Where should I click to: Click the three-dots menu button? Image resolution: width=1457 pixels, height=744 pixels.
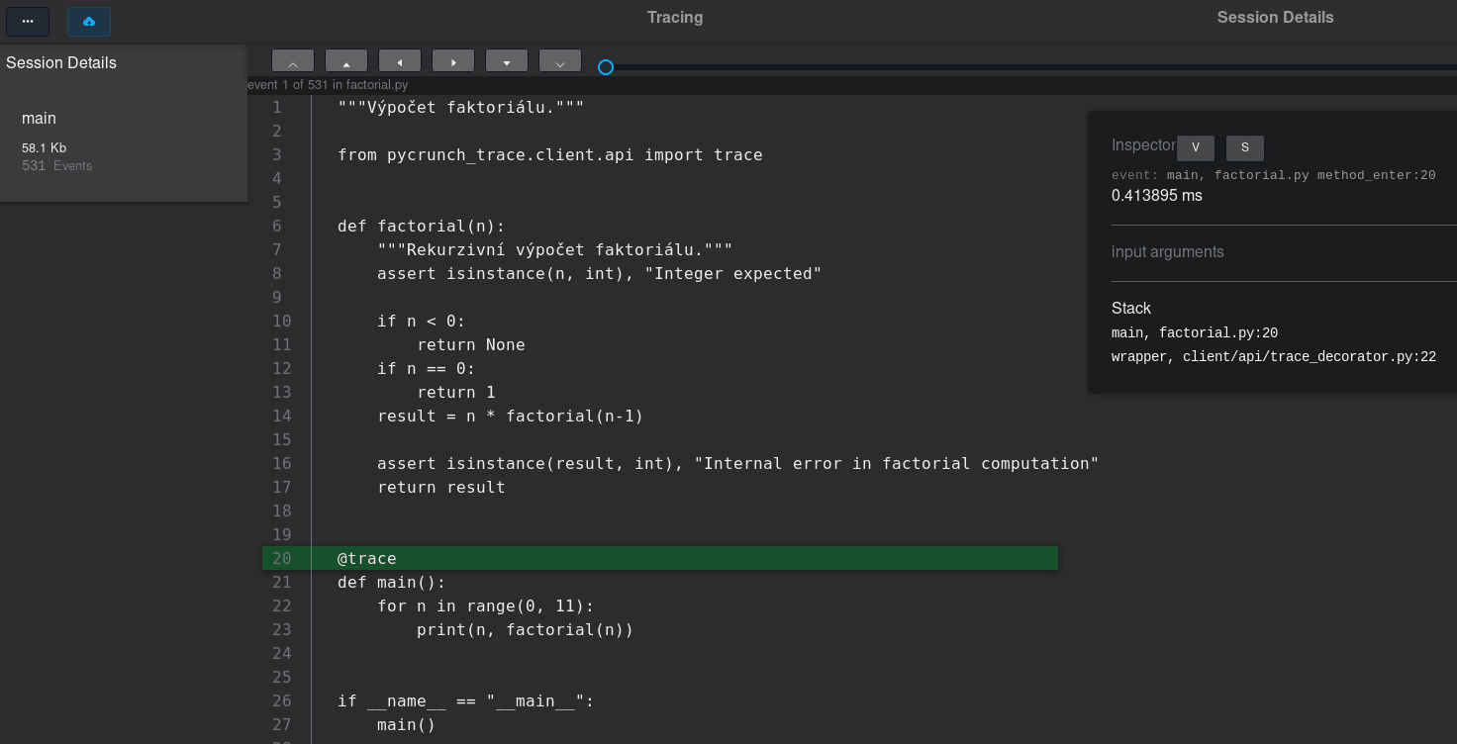point(28,21)
